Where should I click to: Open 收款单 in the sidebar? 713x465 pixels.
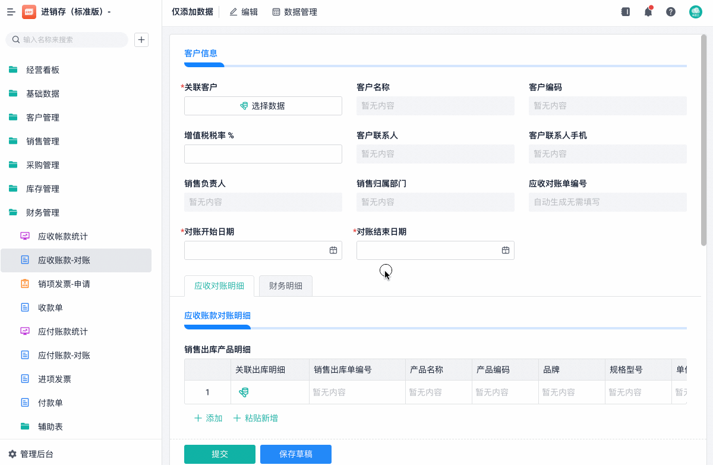(x=51, y=308)
